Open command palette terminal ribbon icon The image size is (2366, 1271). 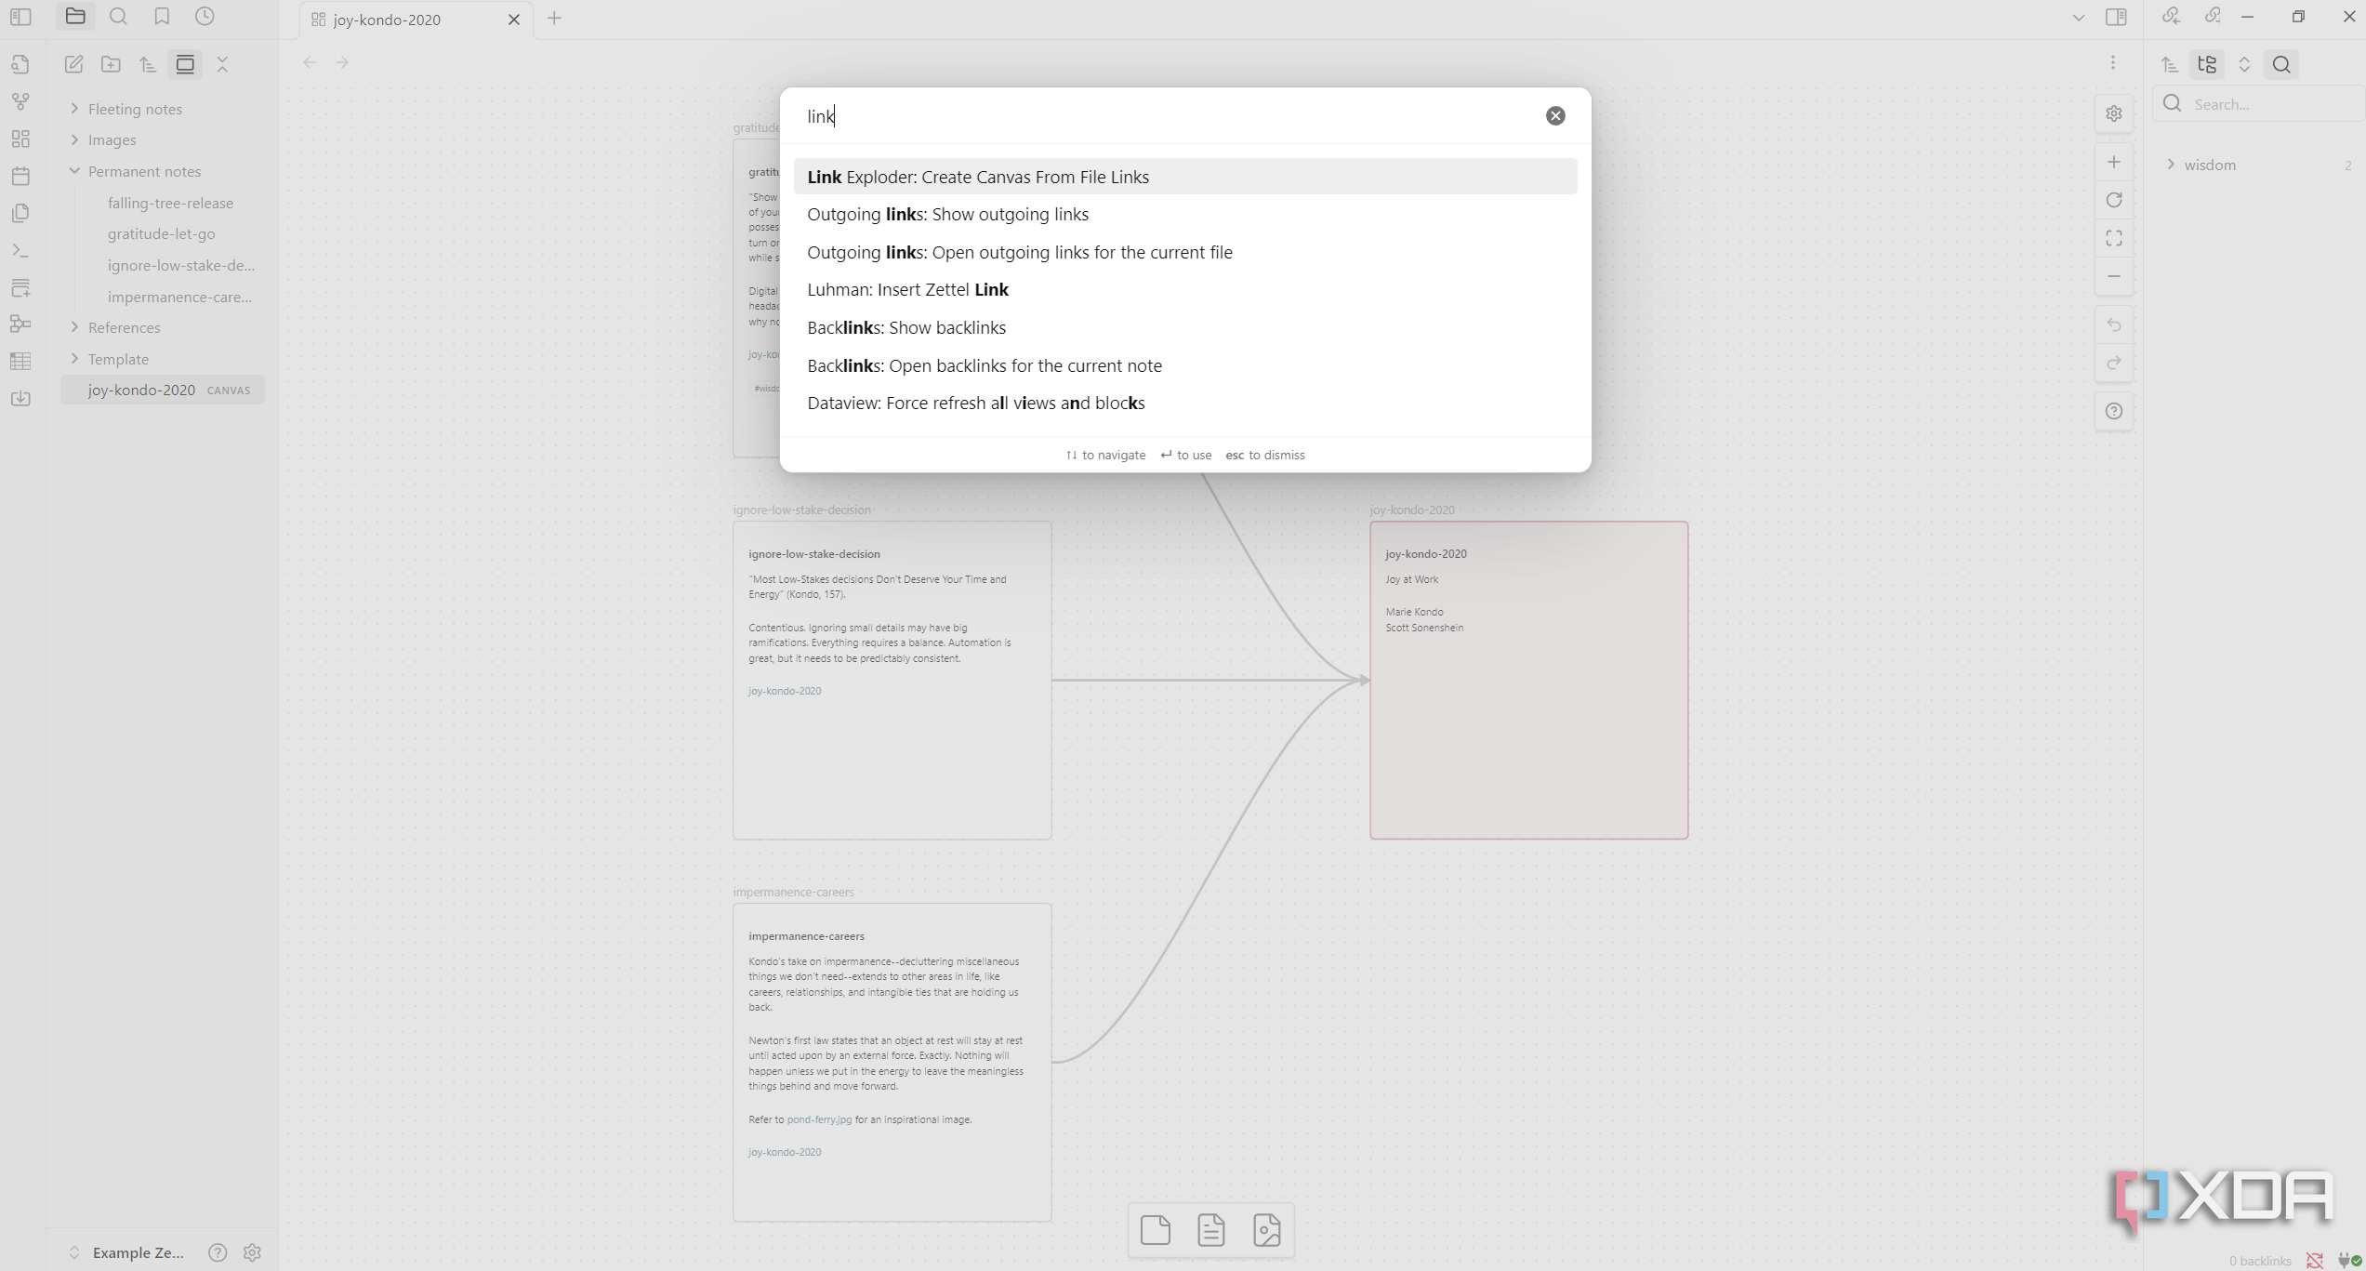(20, 250)
